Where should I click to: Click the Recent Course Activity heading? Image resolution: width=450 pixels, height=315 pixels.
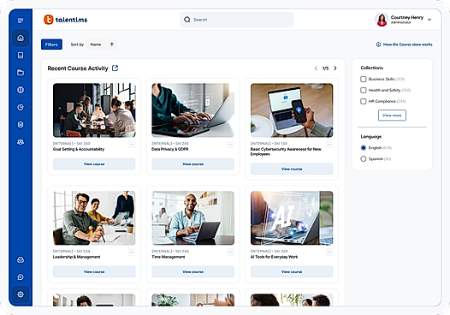78,68
